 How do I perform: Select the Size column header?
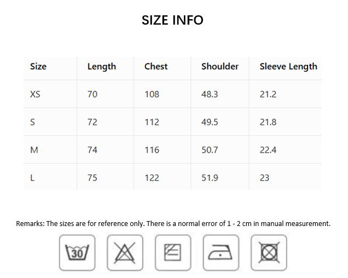coord(38,66)
